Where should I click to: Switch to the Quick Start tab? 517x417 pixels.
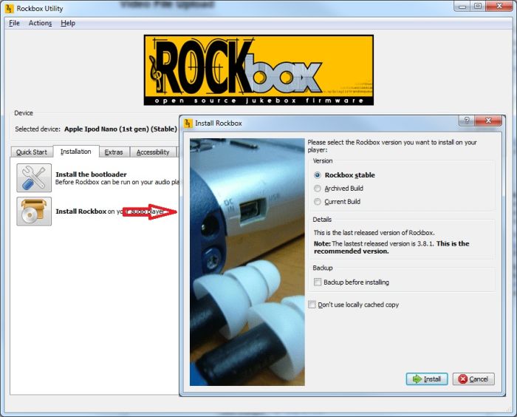click(x=32, y=152)
